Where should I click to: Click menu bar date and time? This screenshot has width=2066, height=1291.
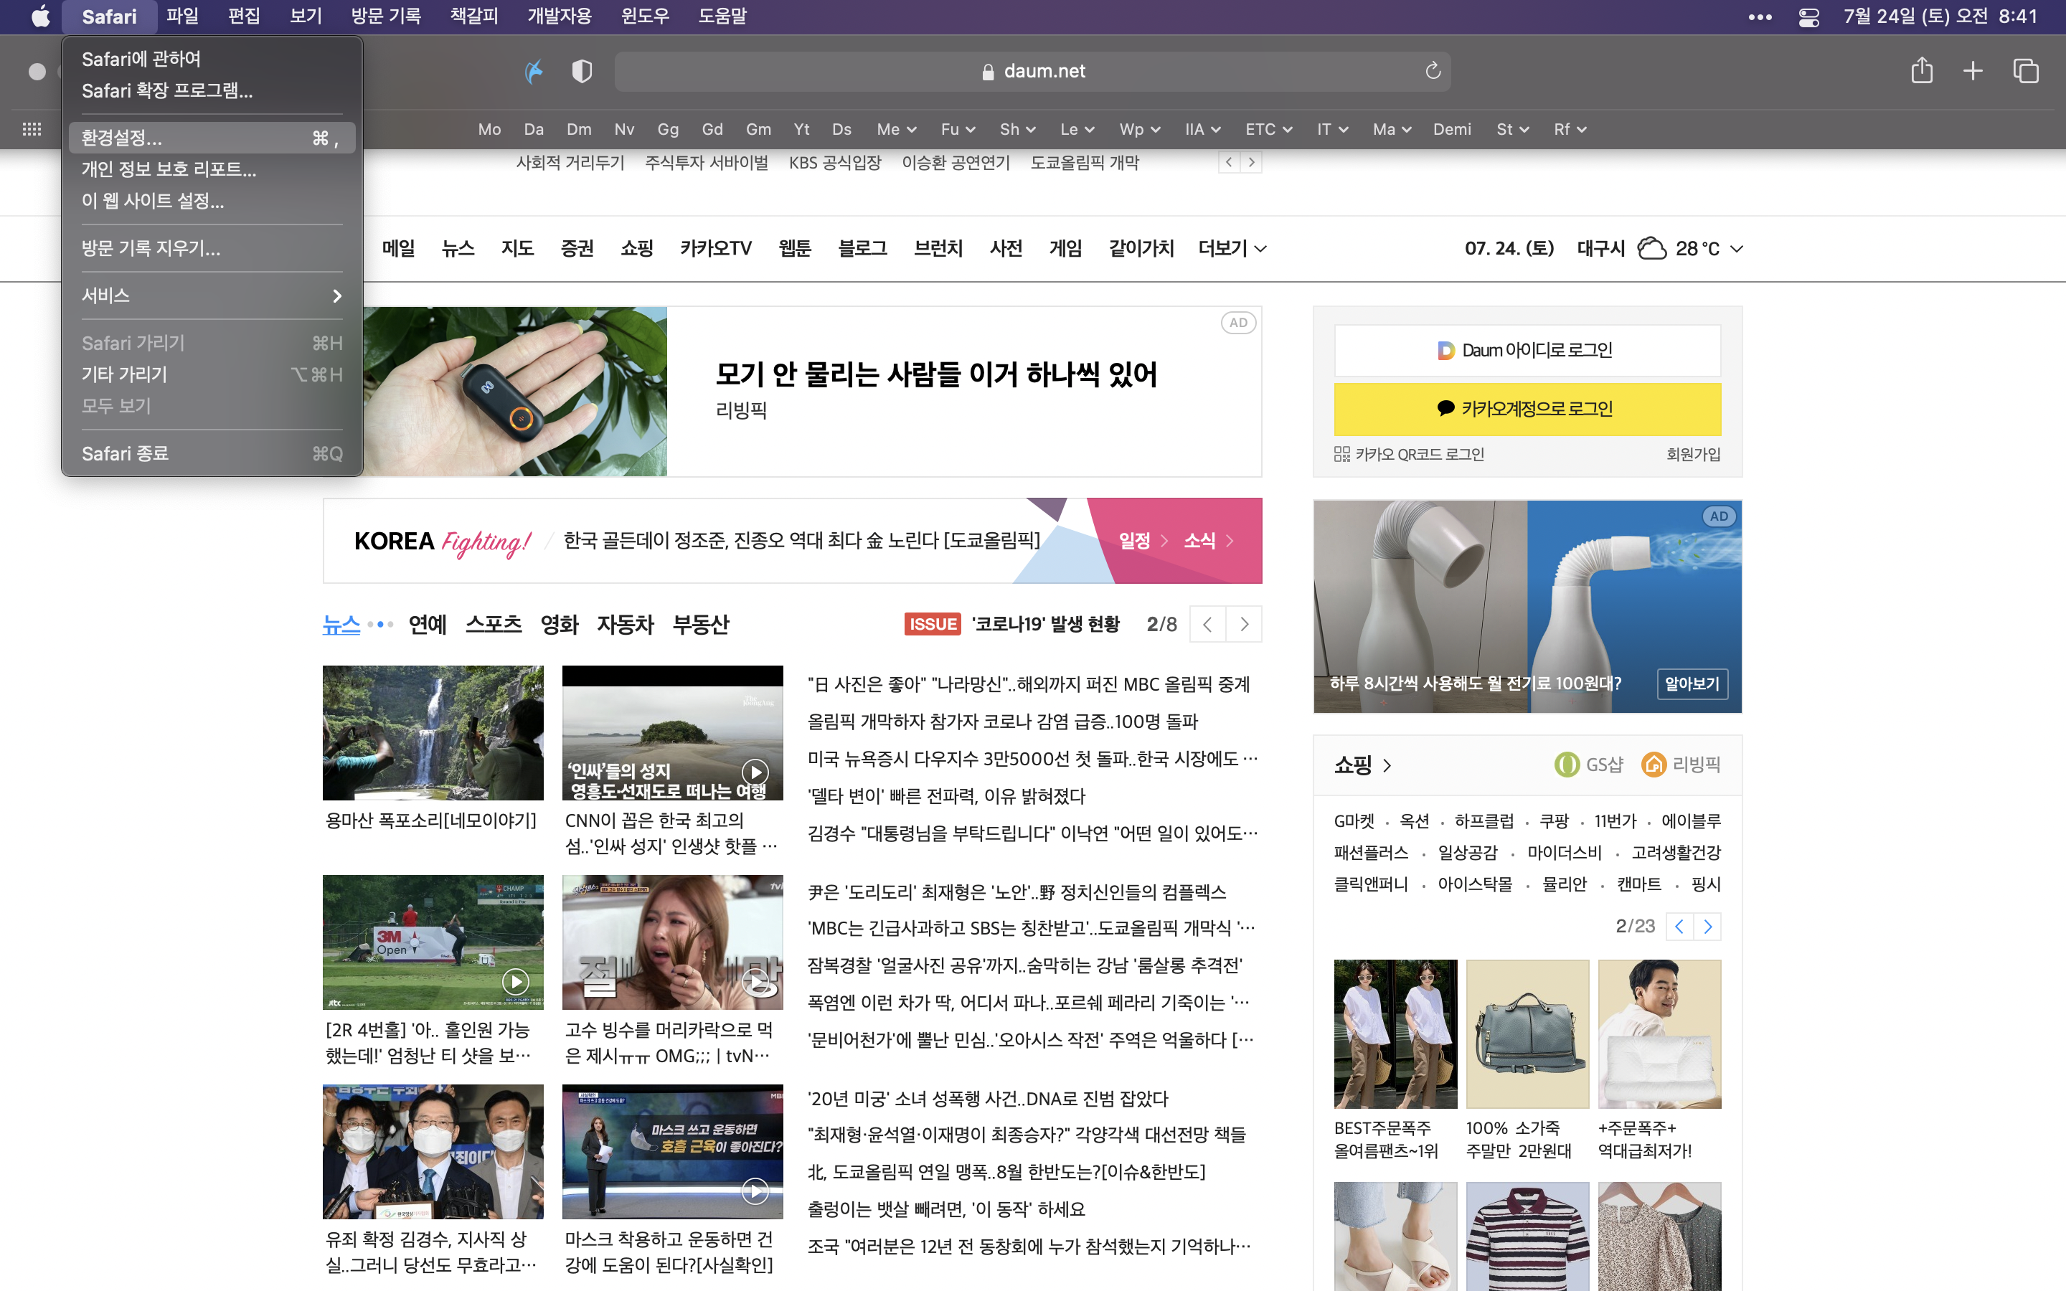click(x=1940, y=16)
